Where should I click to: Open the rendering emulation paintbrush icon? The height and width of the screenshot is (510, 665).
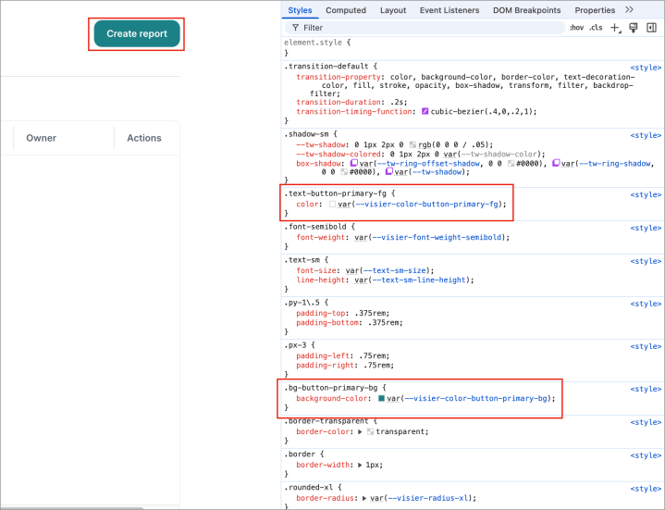634,28
